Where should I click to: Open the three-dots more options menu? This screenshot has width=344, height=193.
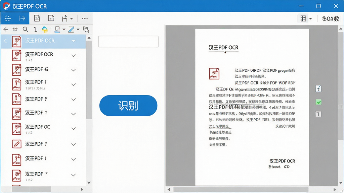pos(85,19)
